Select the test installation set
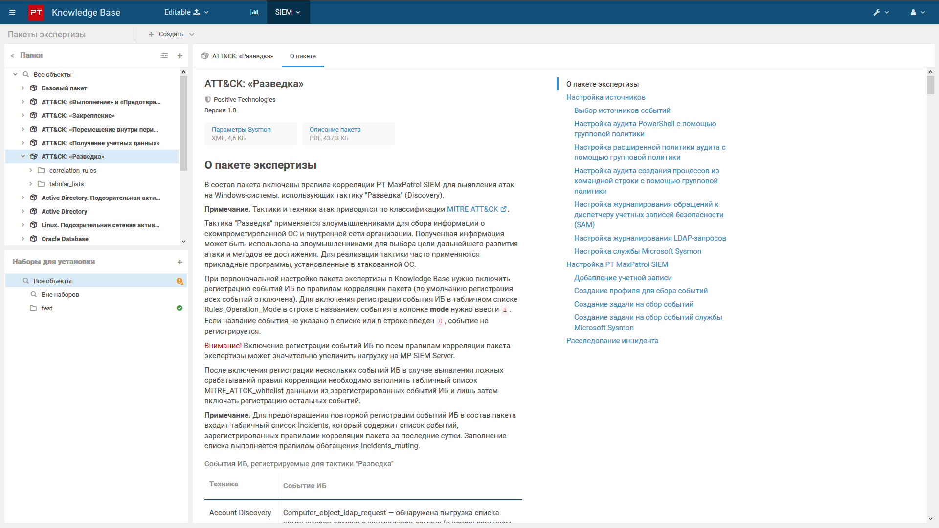Viewport: 939px width, 528px height. (47, 308)
